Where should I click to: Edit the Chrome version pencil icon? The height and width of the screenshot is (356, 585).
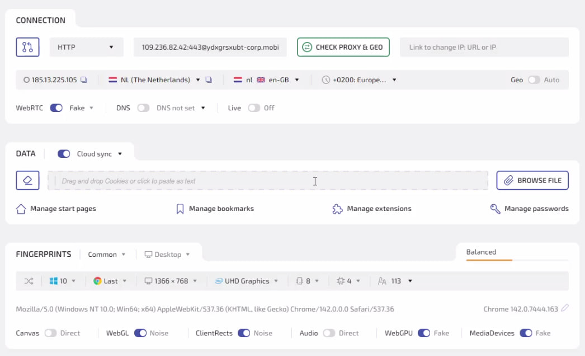[565, 308]
